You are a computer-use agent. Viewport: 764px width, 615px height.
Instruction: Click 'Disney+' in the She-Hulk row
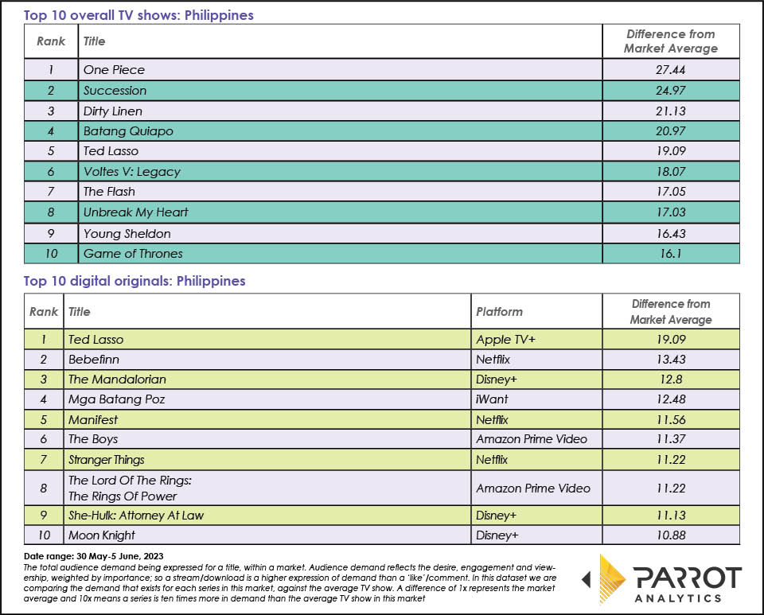click(x=496, y=516)
